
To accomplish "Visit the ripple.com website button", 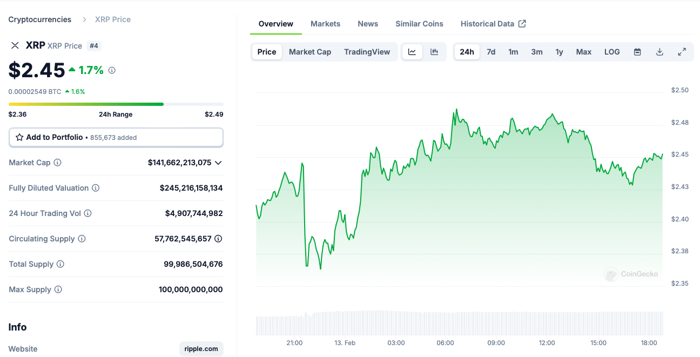I will click(x=201, y=348).
